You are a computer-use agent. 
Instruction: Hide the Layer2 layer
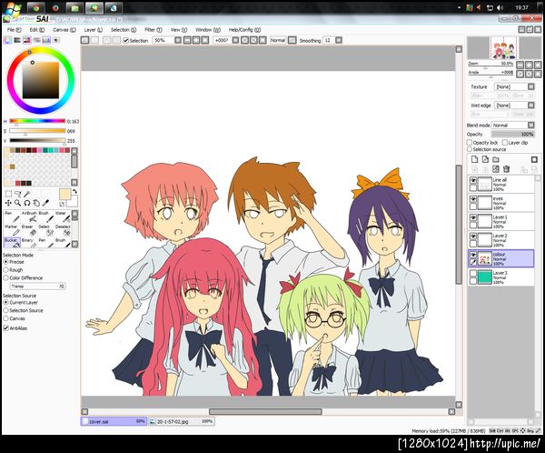coord(473,237)
